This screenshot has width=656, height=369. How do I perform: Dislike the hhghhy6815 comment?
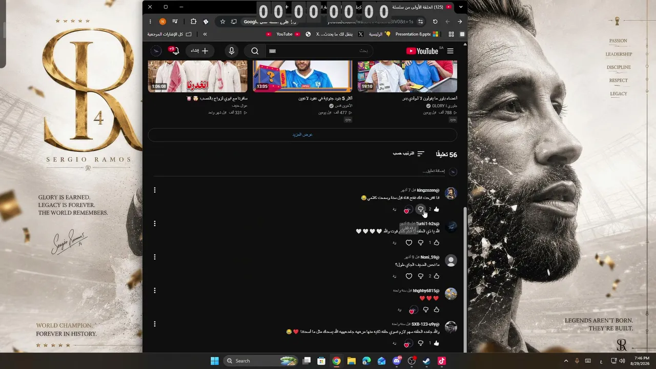(425, 310)
